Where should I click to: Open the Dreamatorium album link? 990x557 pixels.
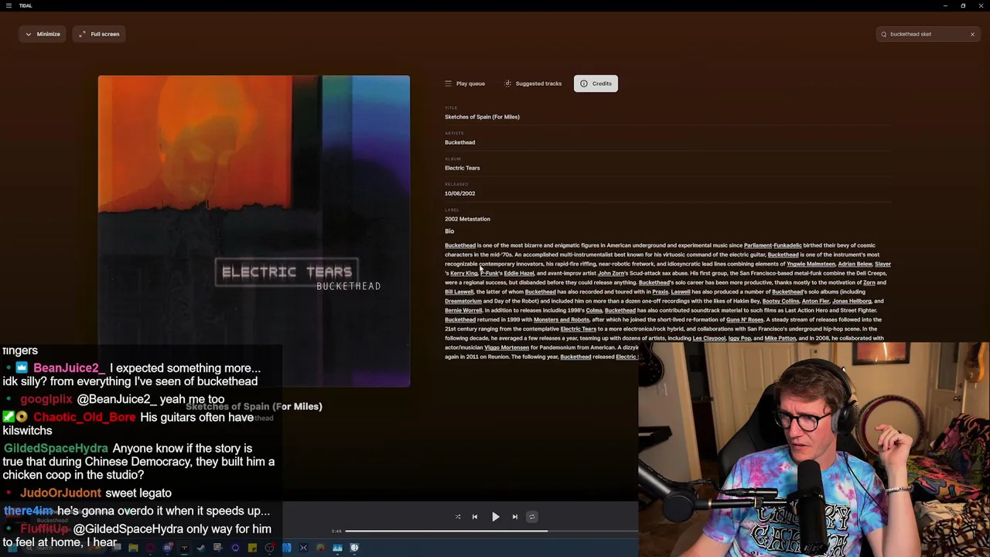463,301
